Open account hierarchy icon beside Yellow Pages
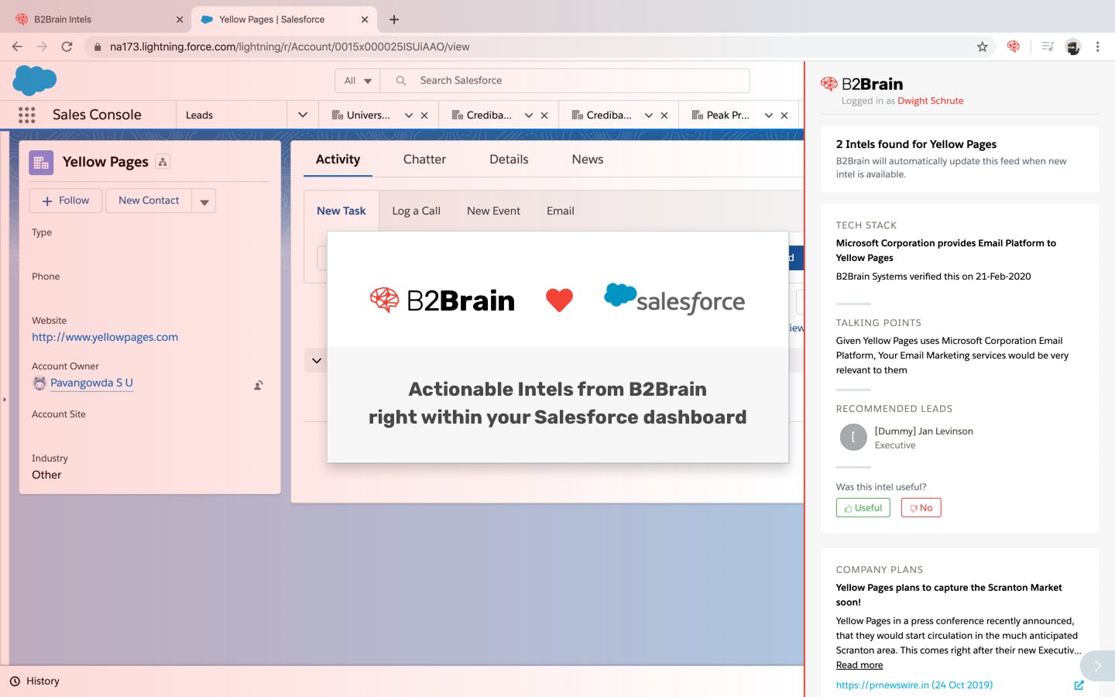Viewport: 1115px width, 697px height. pos(163,161)
